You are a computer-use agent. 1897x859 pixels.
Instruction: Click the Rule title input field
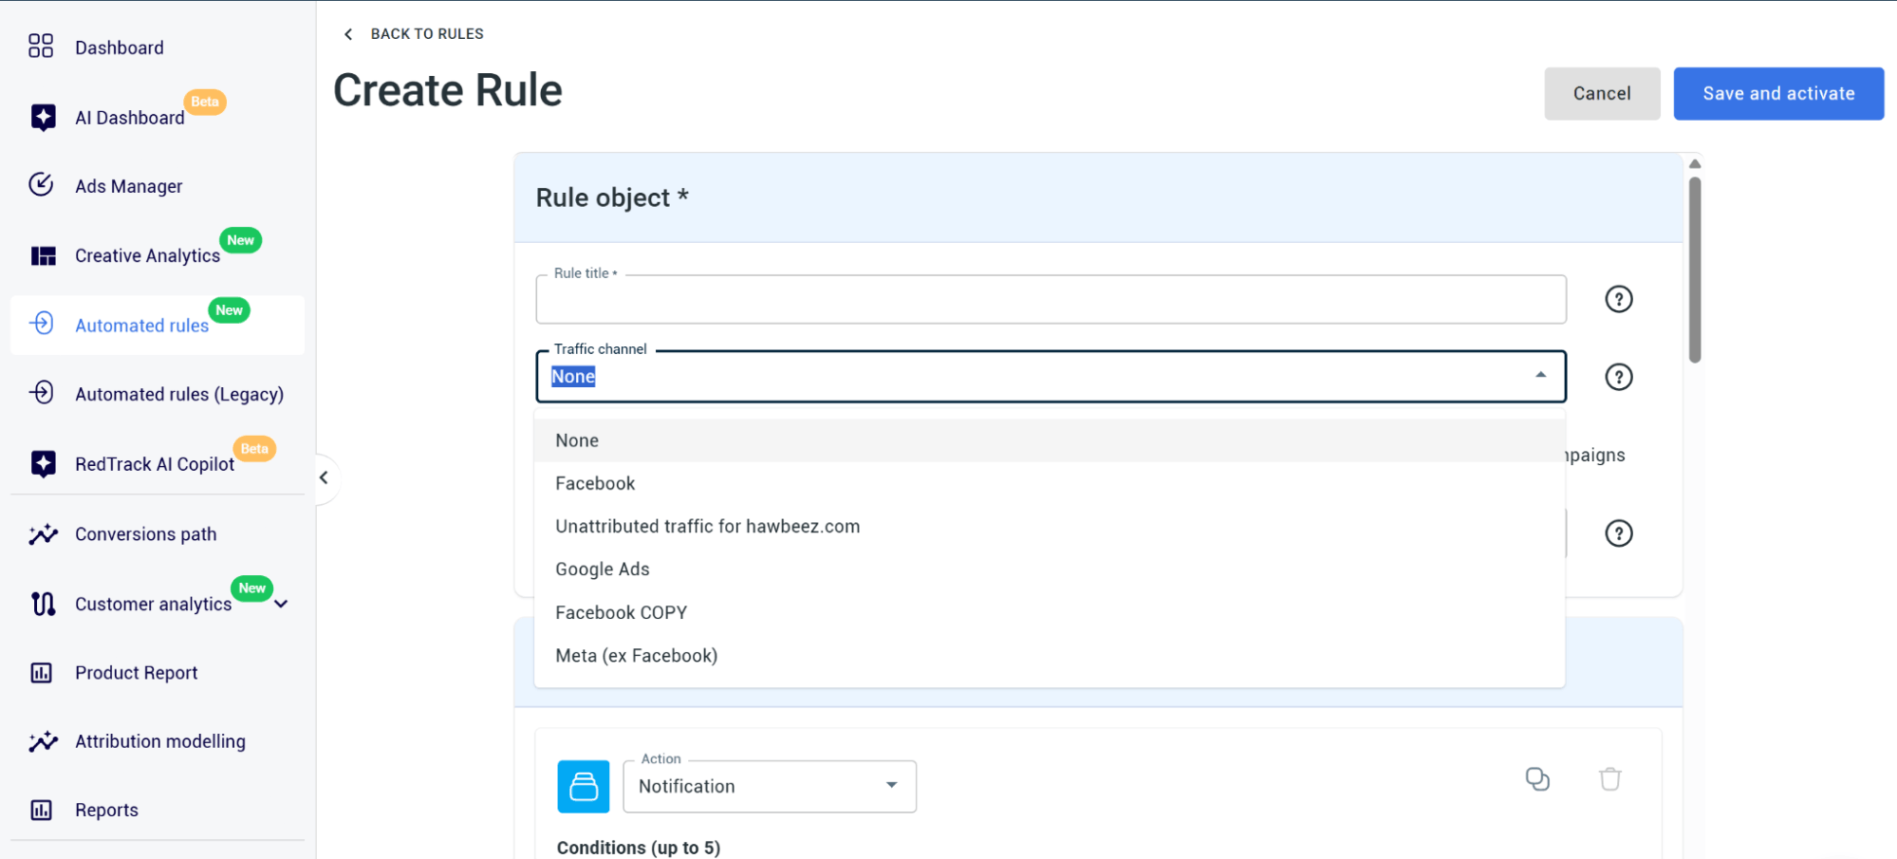click(1051, 299)
